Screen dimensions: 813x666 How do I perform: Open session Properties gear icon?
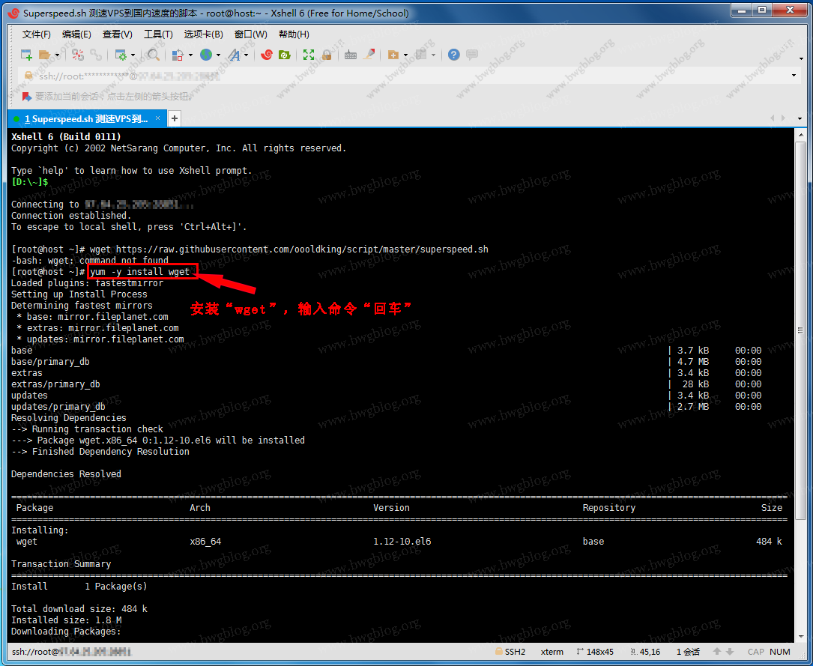point(121,55)
